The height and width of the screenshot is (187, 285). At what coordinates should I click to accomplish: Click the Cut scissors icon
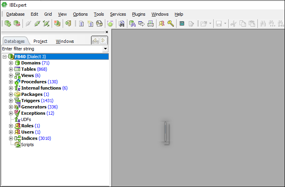[234, 24]
